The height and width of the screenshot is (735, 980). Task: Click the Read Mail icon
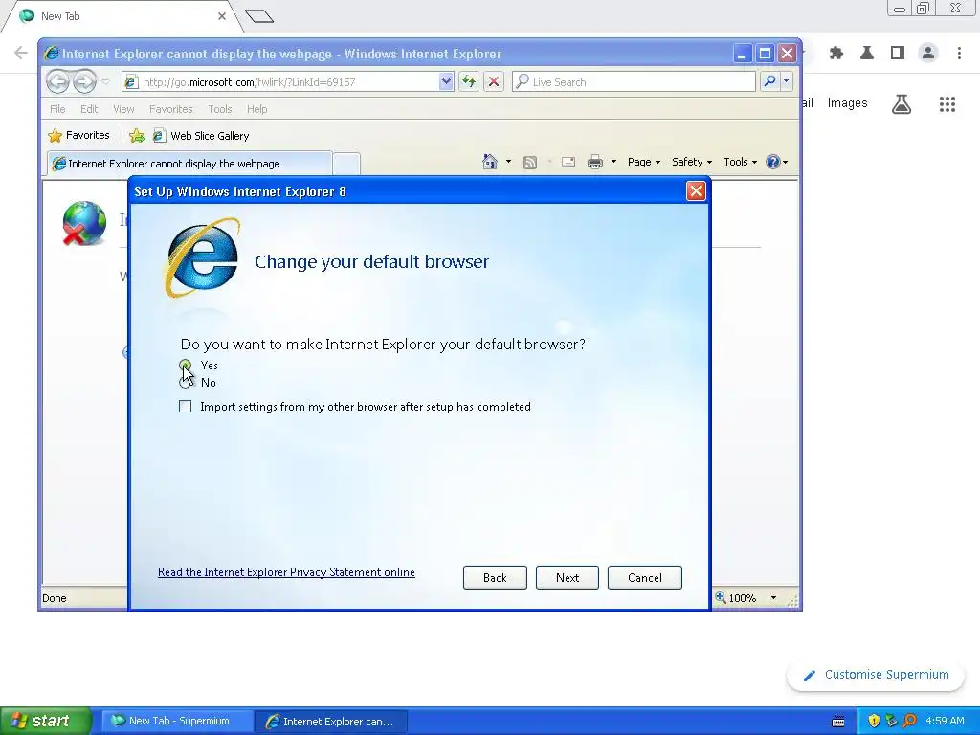(568, 162)
